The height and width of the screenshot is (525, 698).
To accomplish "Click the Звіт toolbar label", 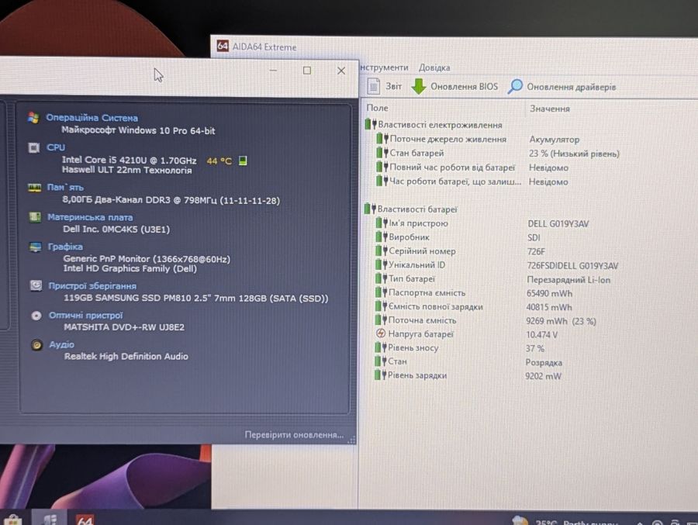I will click(x=393, y=86).
